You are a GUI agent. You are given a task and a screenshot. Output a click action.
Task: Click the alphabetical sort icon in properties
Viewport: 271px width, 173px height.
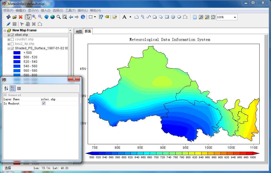pyautogui.click(x=6, y=88)
